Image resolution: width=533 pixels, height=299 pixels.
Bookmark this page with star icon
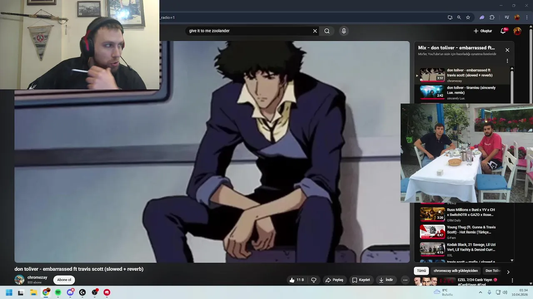point(468,17)
